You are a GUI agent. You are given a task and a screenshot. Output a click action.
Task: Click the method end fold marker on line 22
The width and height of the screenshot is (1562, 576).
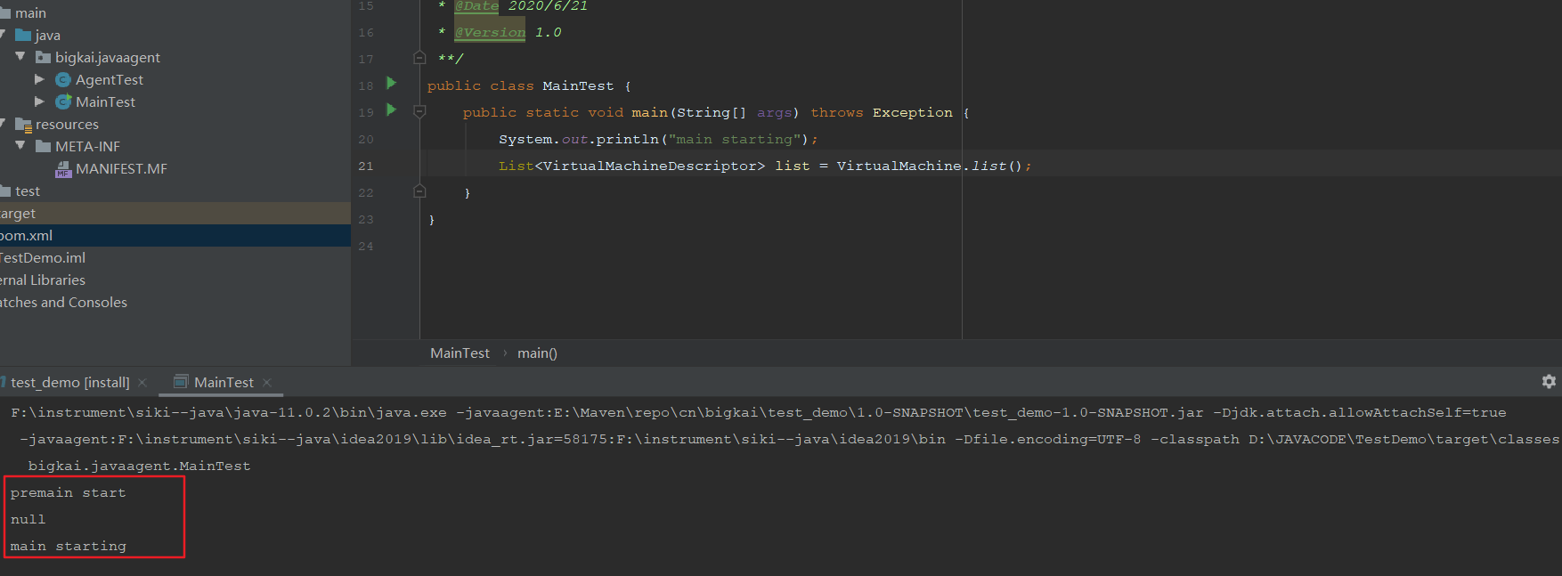point(419,191)
